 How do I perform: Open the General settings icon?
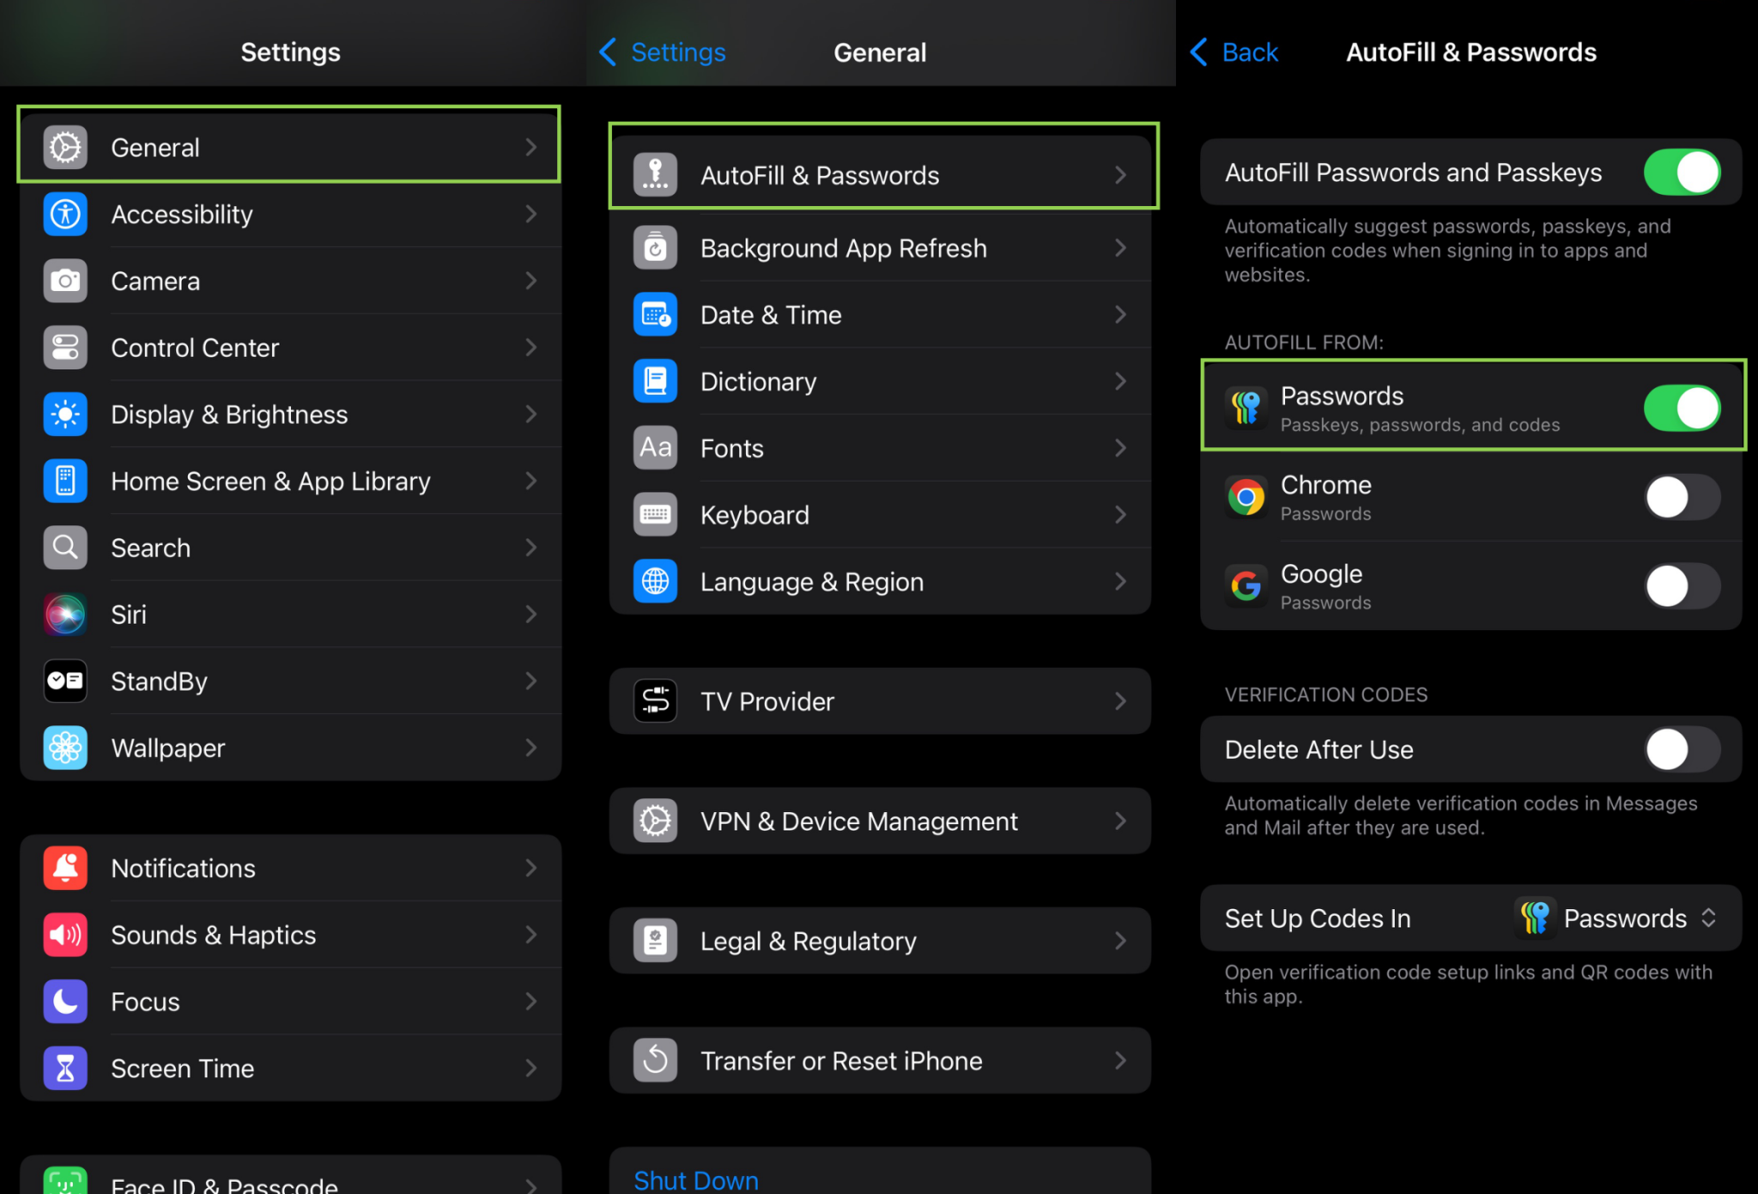64,146
